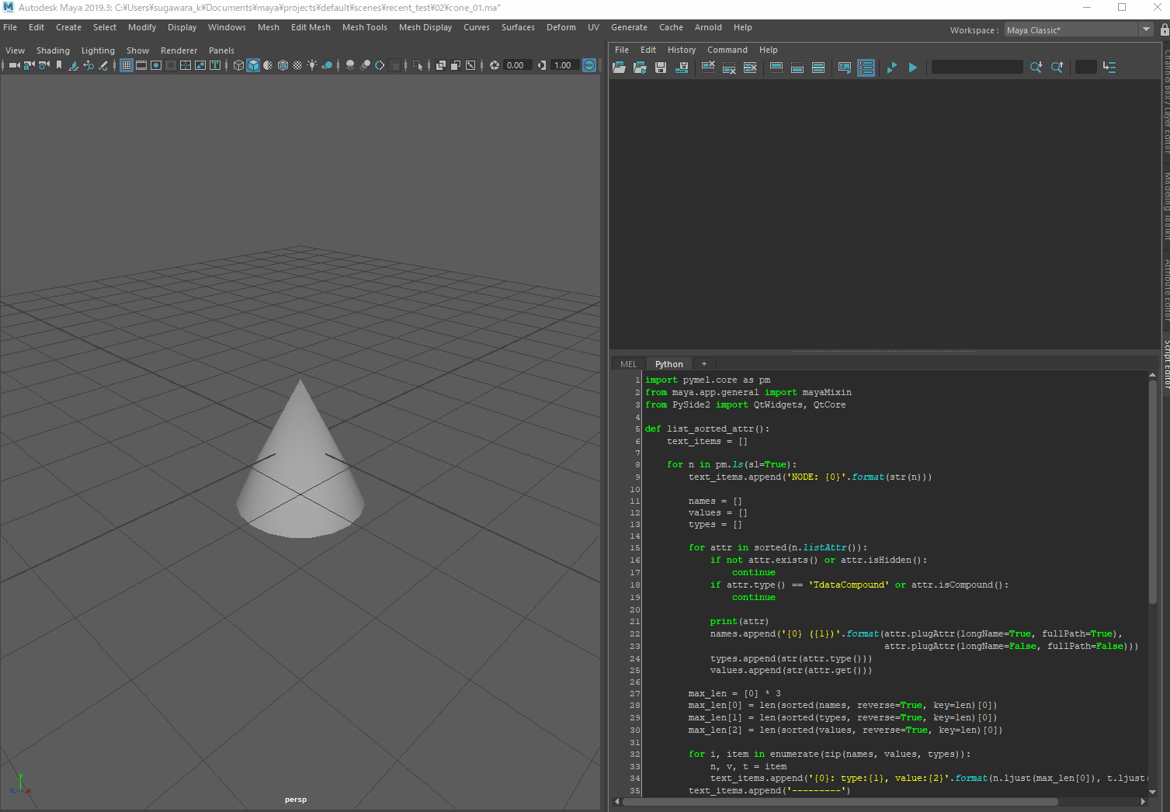Enable Wireframe on Shaded icon
This screenshot has height=812, width=1170.
click(283, 65)
